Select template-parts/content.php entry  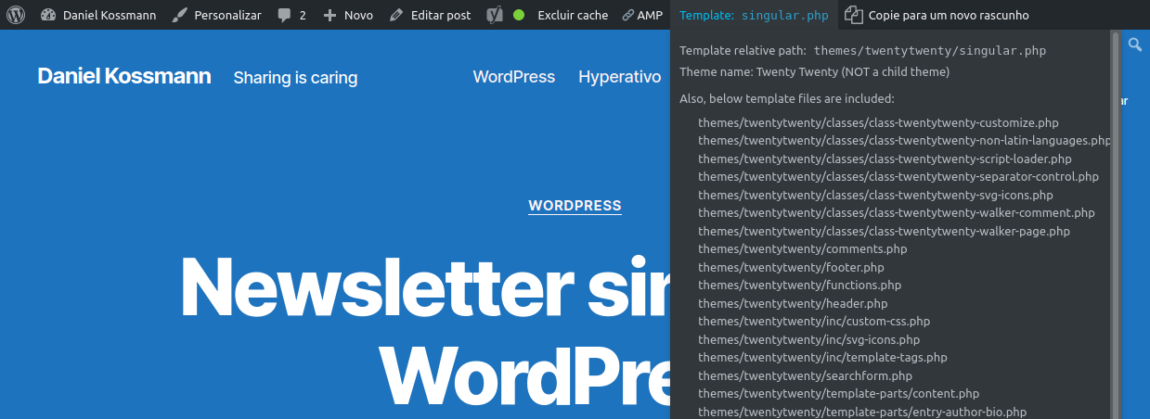point(838,393)
